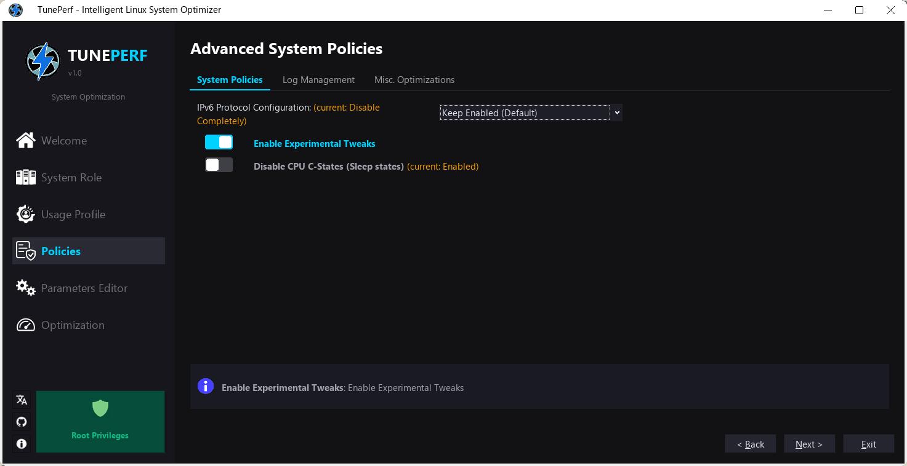Click the Disable CPU C-States label text
Screen dimensions: 907x466
click(x=329, y=166)
